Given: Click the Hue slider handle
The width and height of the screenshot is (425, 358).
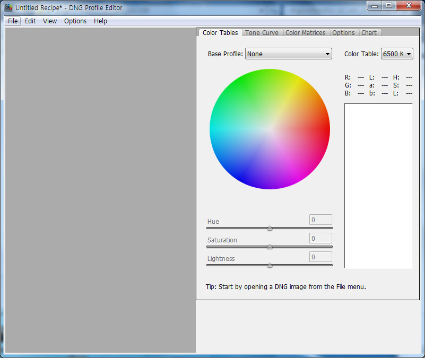Looking at the screenshot, I should pos(270,228).
